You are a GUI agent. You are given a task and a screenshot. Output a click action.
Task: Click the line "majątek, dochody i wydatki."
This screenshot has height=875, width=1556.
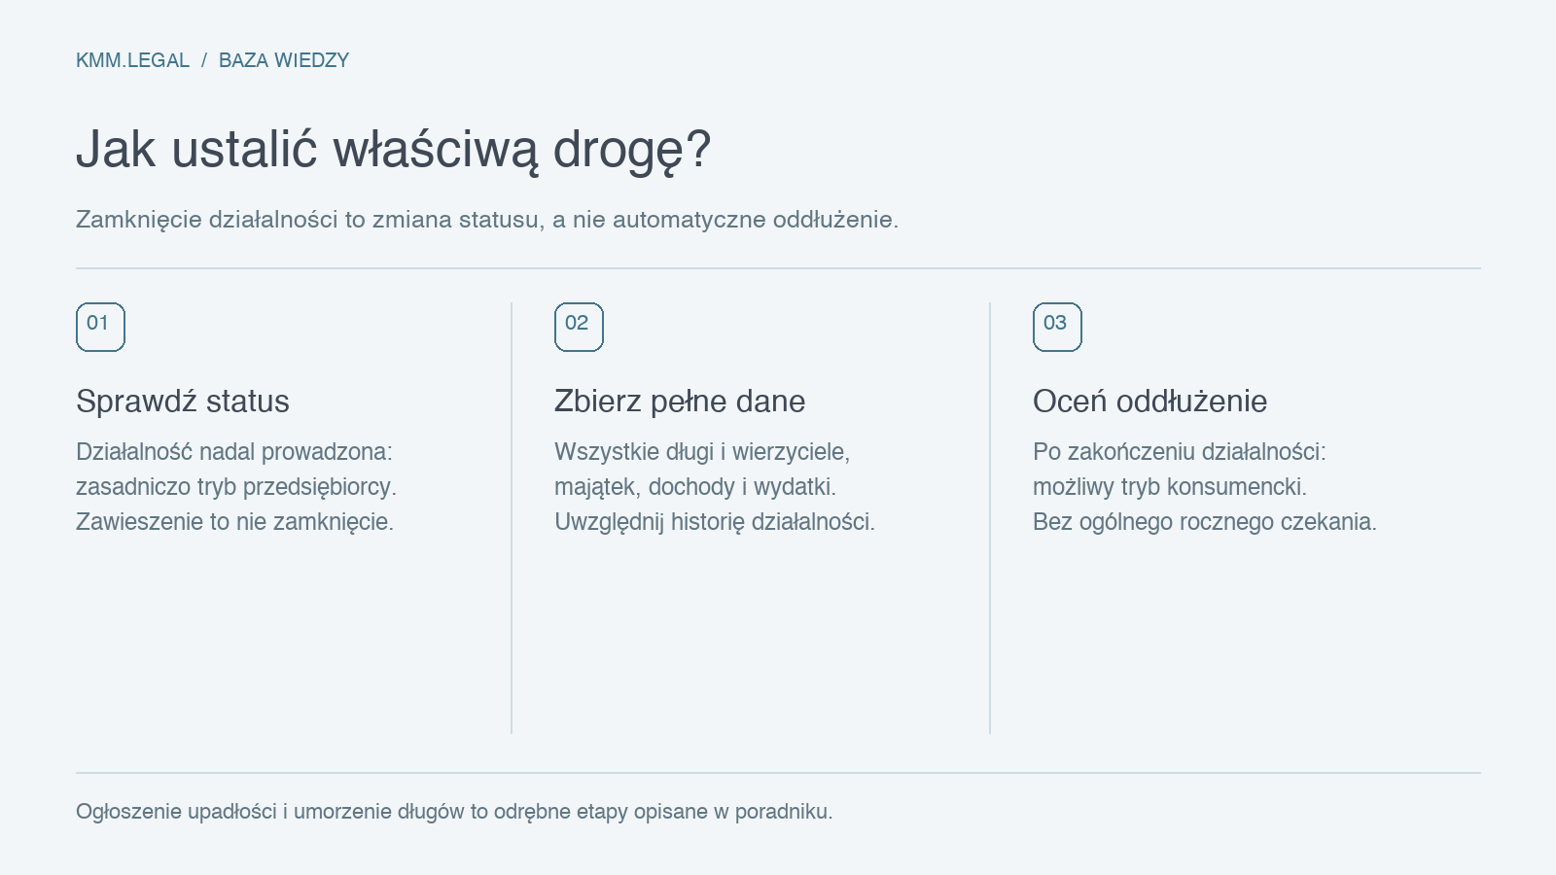[x=695, y=487]
